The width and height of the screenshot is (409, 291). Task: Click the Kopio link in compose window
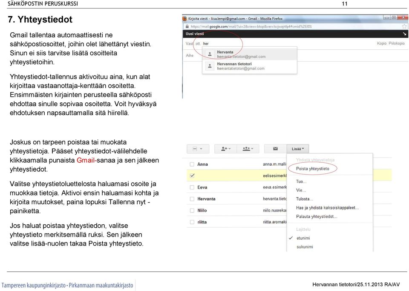pyautogui.click(x=382, y=43)
